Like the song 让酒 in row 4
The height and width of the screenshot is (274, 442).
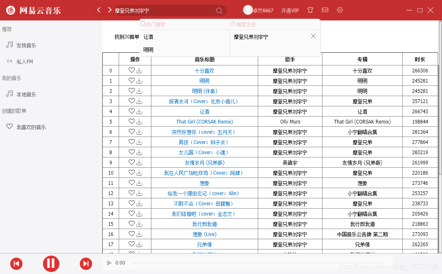[131, 111]
